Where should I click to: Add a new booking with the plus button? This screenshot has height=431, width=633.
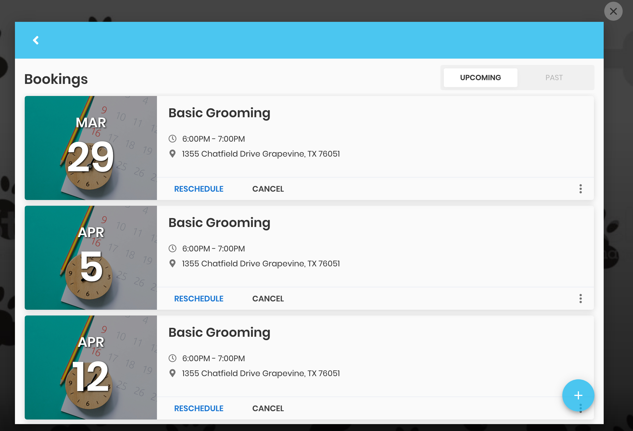tap(578, 395)
